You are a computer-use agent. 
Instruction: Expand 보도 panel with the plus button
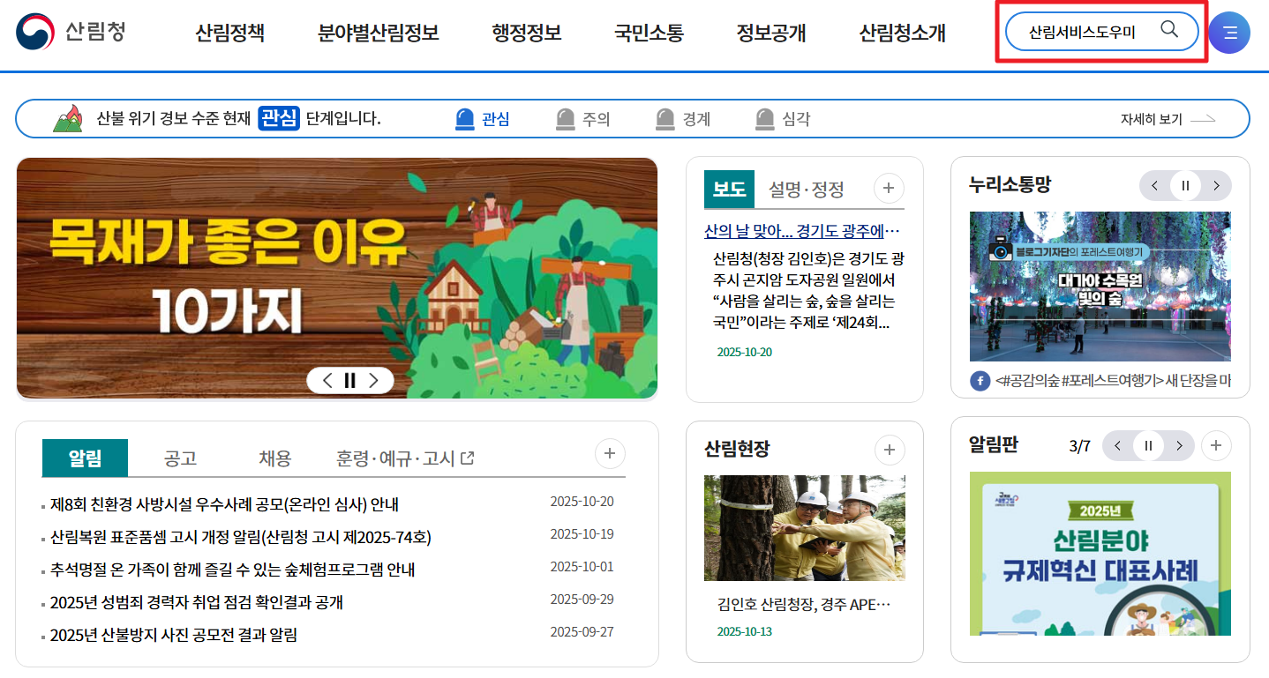[889, 188]
